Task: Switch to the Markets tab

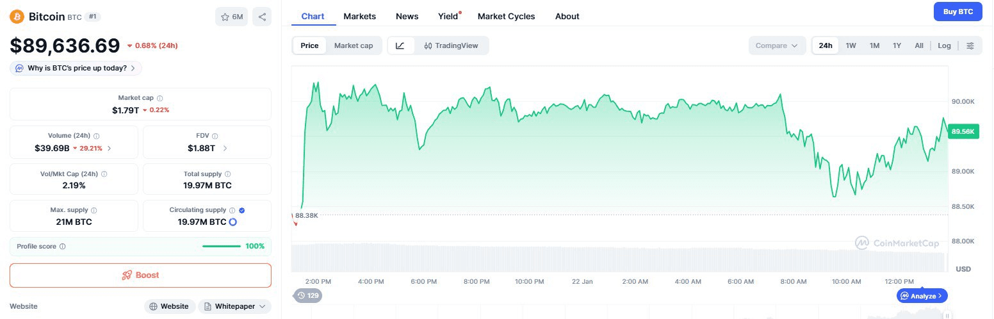Action: 359,16
